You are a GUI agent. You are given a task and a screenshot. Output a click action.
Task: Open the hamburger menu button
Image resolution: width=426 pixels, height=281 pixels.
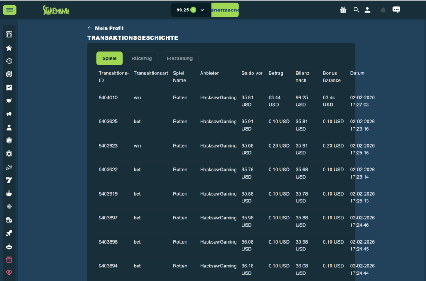click(9, 10)
